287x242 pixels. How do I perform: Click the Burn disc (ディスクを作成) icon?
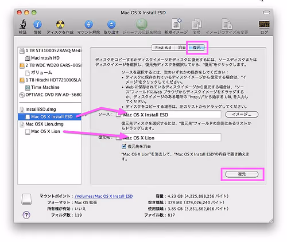(60, 25)
